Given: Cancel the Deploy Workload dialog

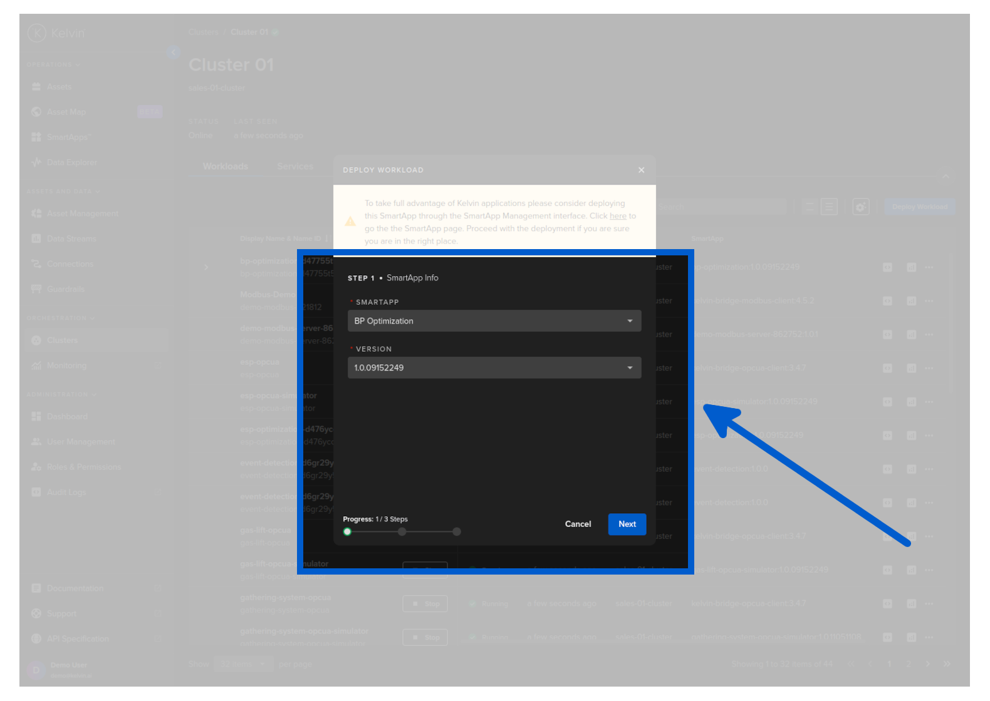Looking at the screenshot, I should click(578, 524).
